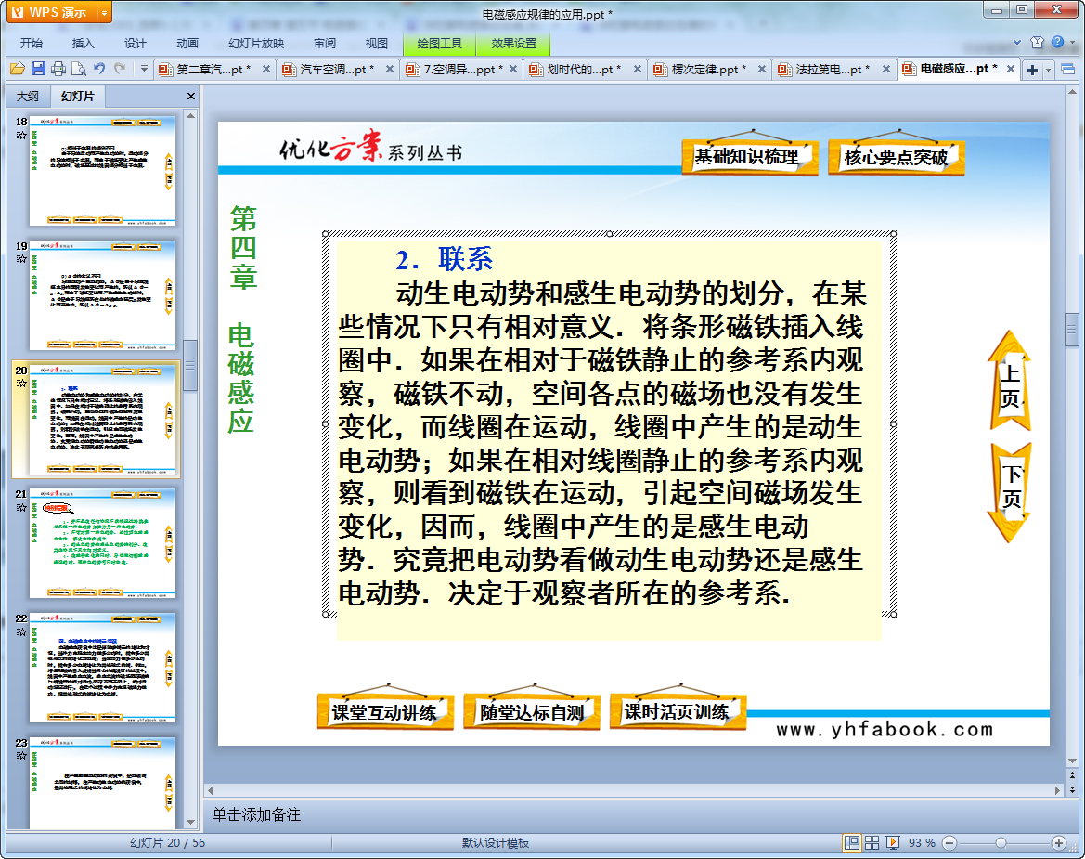The image size is (1085, 859).
Task: Select slide 22 thumbnail
Action: 102,668
